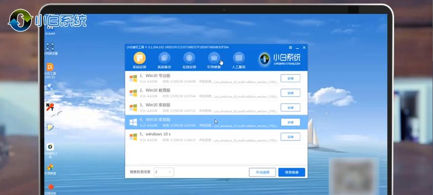Select the row titled 4、Win10 家庭版
The image size is (433, 195).
click(216, 122)
